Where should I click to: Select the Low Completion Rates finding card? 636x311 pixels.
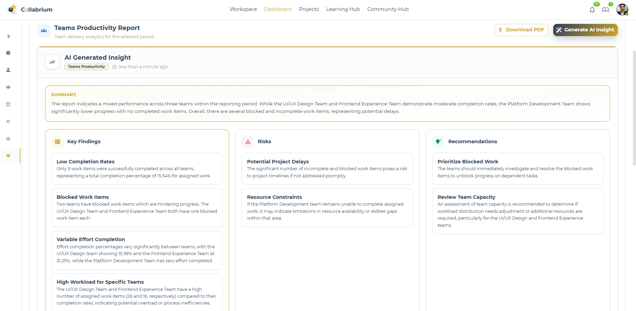(137, 169)
